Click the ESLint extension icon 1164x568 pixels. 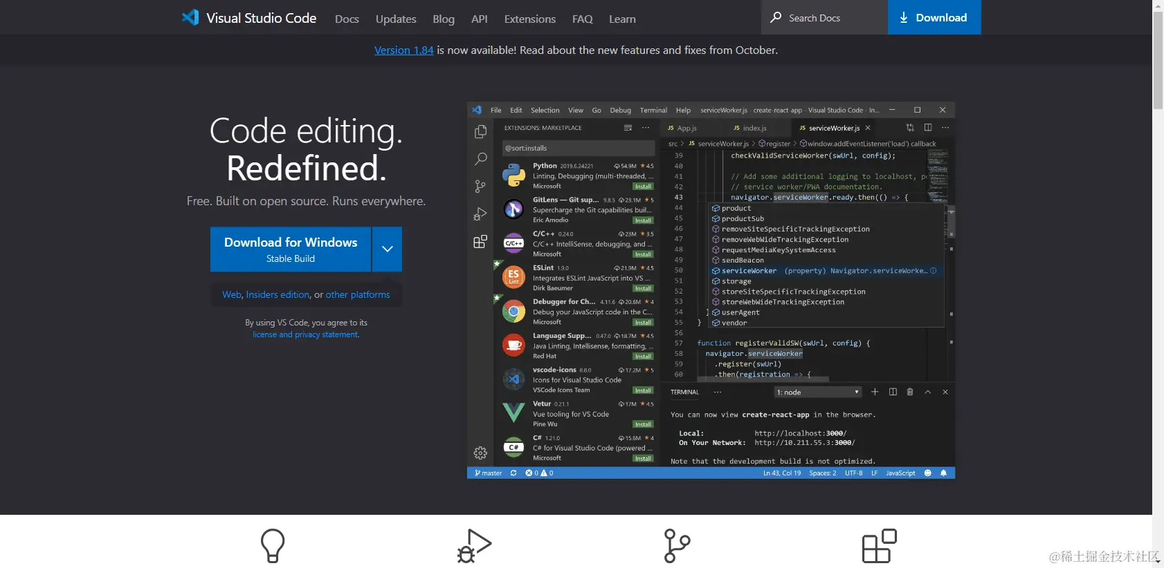513,277
